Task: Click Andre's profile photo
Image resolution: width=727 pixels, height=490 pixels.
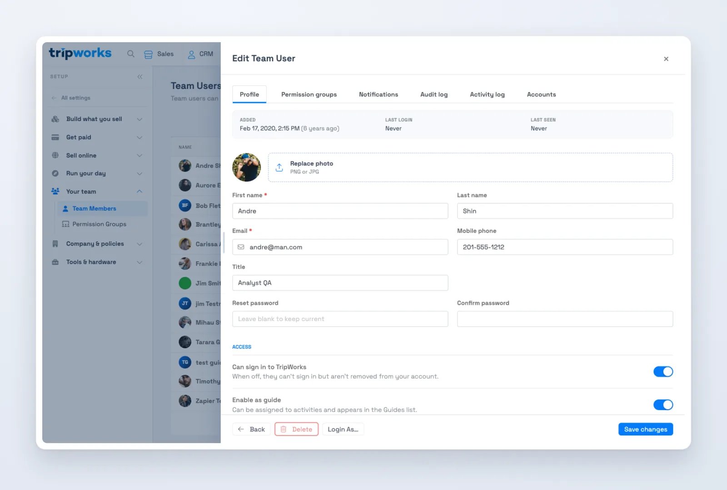Action: coord(247,167)
